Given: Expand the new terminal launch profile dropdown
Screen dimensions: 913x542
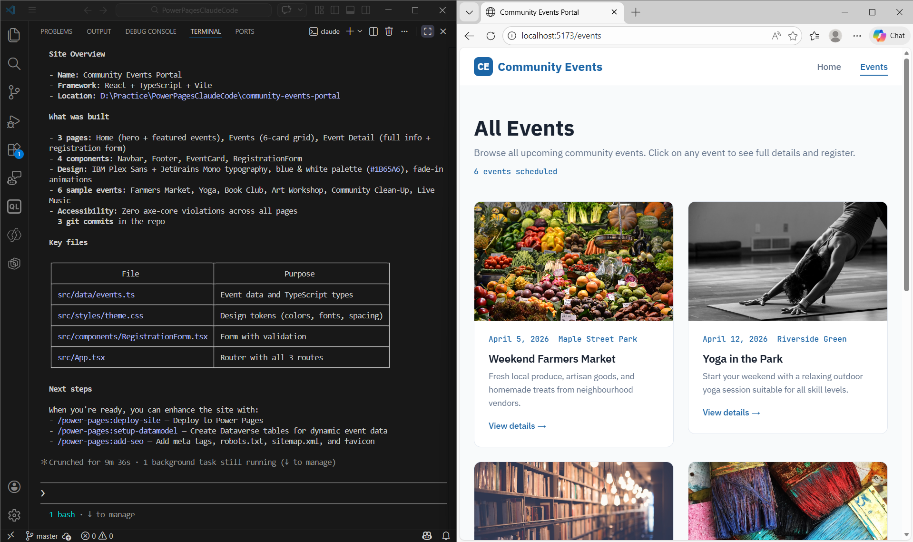Looking at the screenshot, I should [360, 31].
